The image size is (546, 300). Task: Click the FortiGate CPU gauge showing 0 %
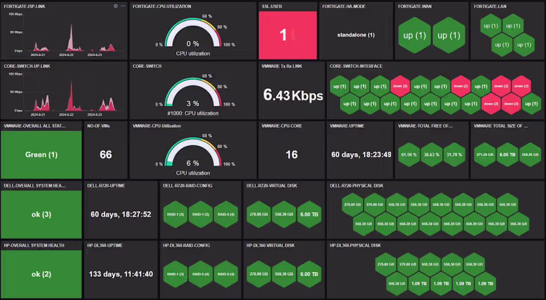pos(193,33)
